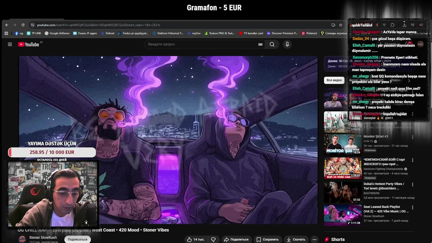
Task: Open the on-screen keyboard icon in search box
Action: 260,44
